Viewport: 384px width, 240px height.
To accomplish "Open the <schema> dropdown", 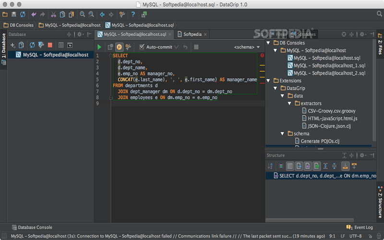I will tap(247, 47).
